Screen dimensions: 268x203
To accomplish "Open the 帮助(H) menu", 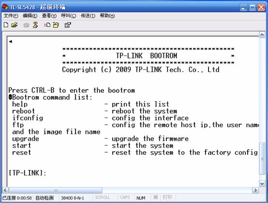I will (x=107, y=16).
